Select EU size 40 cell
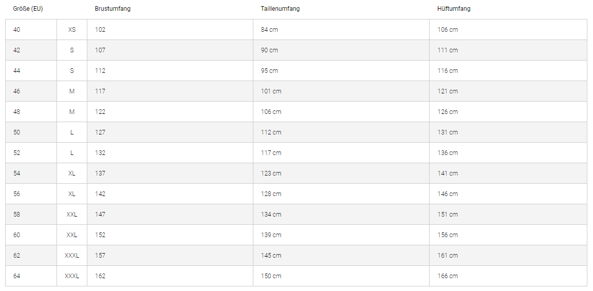593x291 pixels. 31,29
